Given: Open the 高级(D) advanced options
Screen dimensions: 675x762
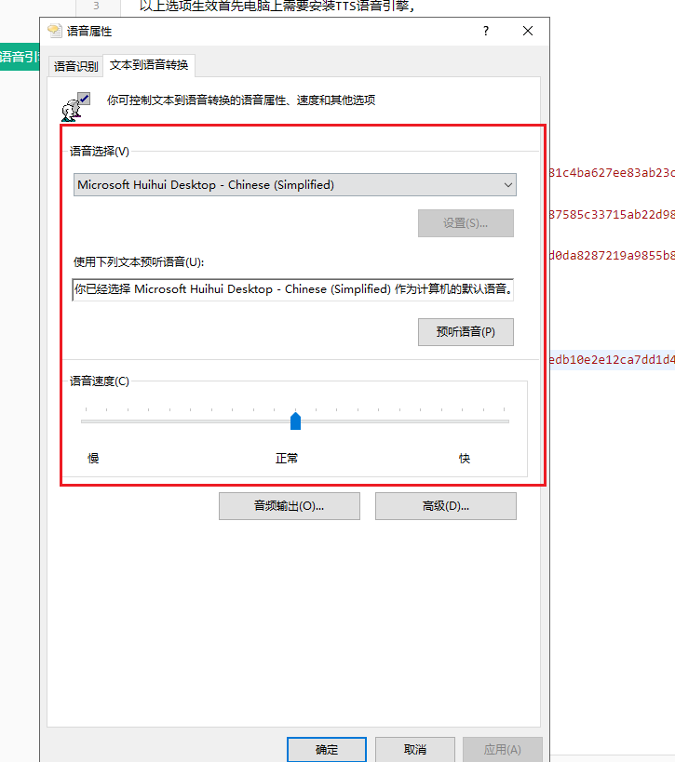Looking at the screenshot, I should tap(445, 506).
